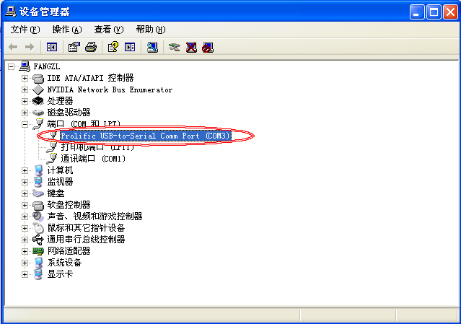Expand the 通用串行总线控制器 node

click(25, 240)
